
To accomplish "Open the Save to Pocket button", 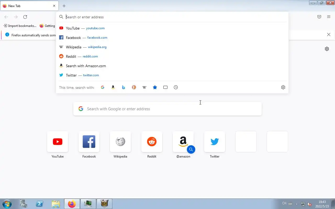I will pos(319,17).
